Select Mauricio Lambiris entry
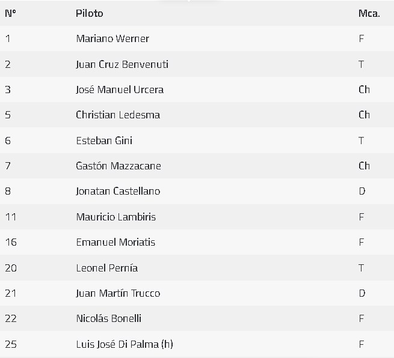This screenshot has height=358, width=394. coord(116,217)
